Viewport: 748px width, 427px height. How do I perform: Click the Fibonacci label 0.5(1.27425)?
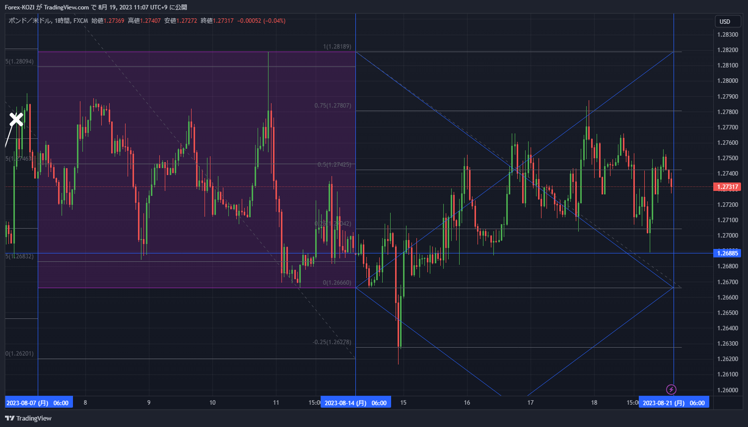334,165
